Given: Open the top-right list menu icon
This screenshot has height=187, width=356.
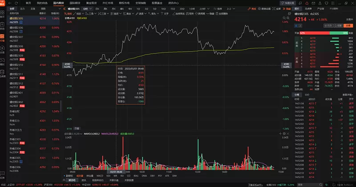Looking at the screenshot, I should click(333, 3).
